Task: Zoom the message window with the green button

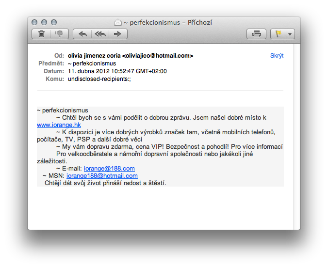Action: (x=53, y=22)
